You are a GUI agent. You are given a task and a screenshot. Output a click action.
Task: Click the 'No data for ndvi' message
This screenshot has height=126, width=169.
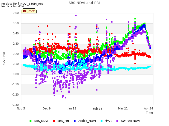tap(13, 6)
